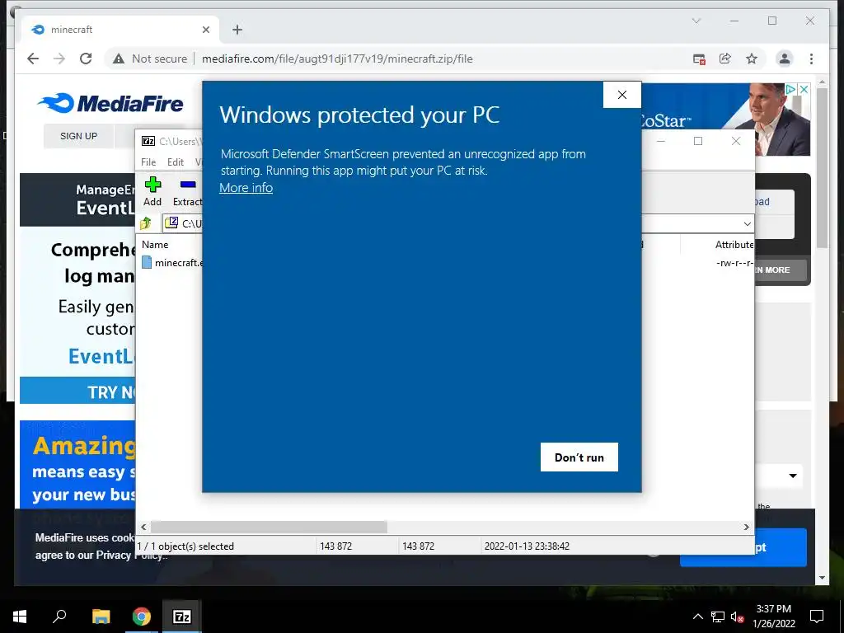The width and height of the screenshot is (844, 633).
Task: Click the blocked pop-up icon in address bar
Action: 699,59
